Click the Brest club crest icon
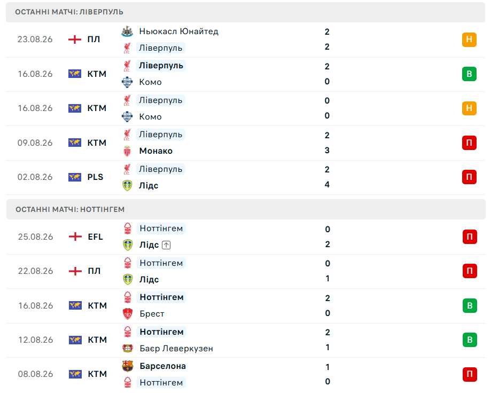Image resolution: width=491 pixels, height=394 pixels. [128, 314]
